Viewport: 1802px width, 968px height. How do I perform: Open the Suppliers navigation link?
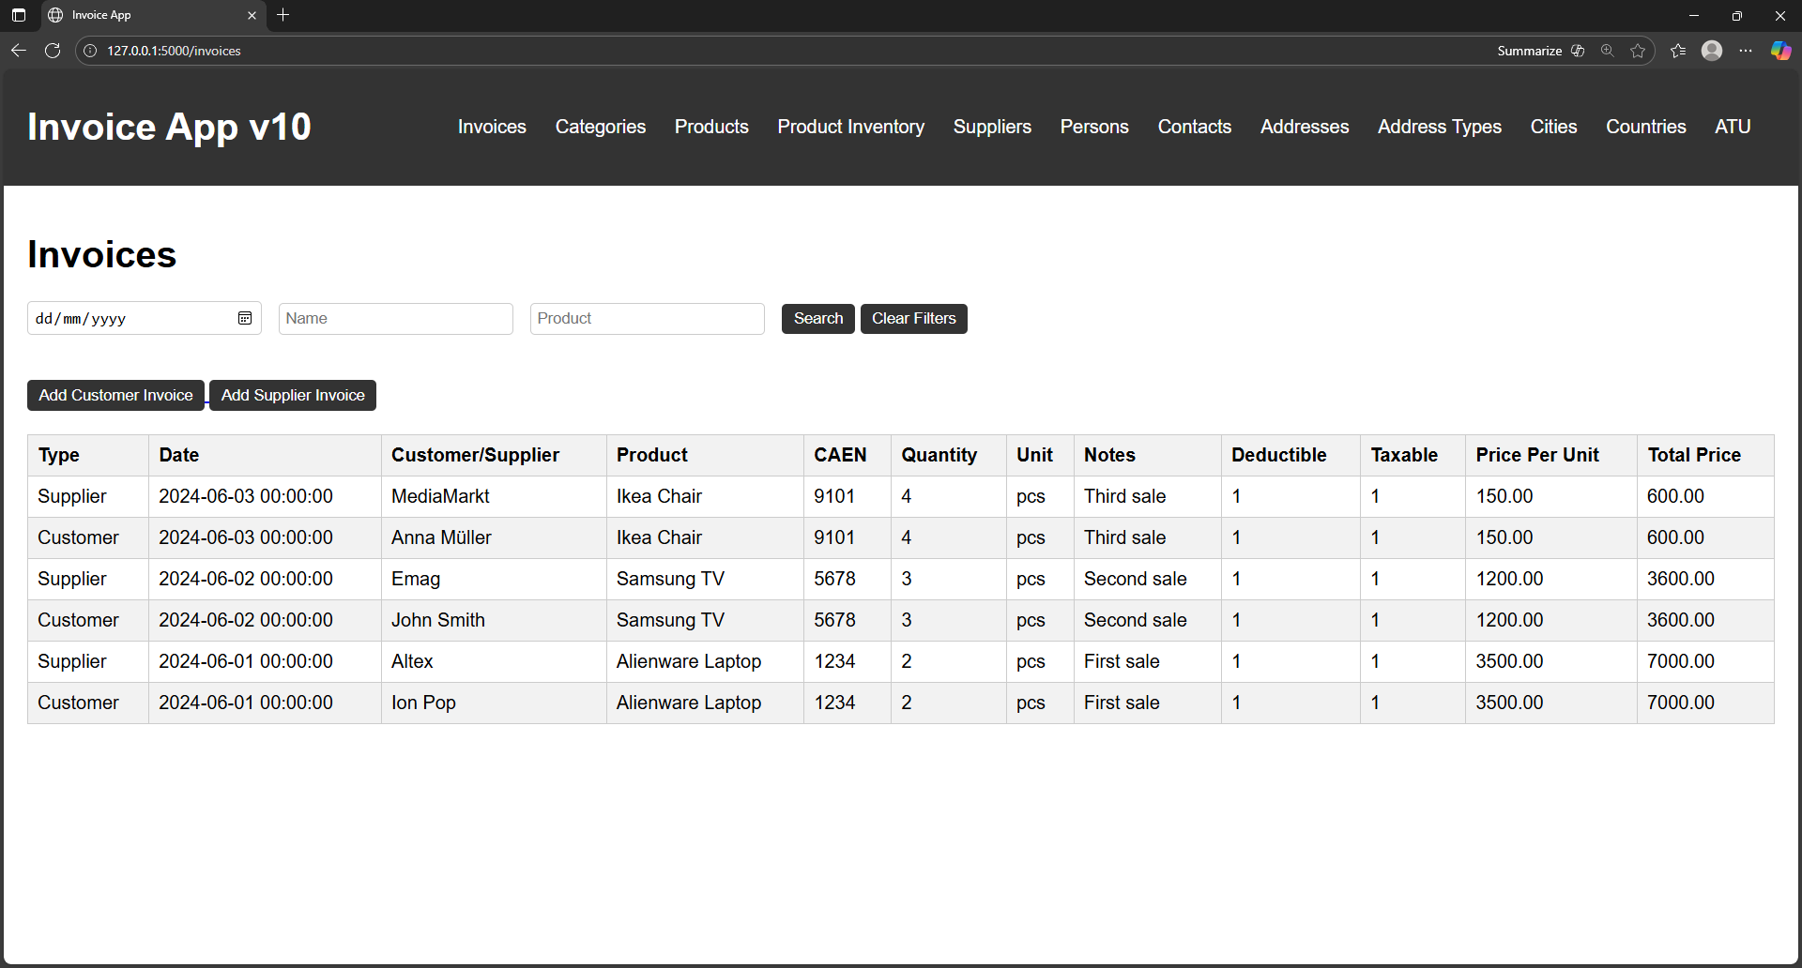[992, 127]
